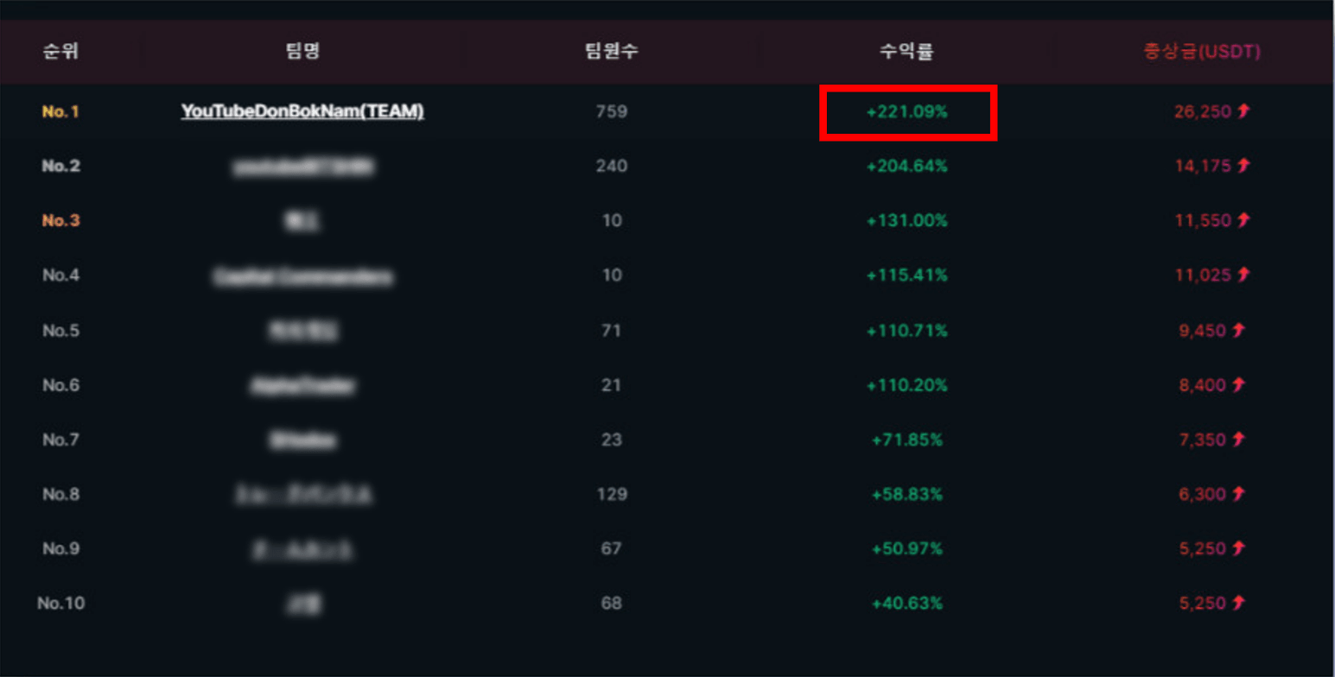Screen dimensions: 1335x677
Task: Open the YouTubeDonBokNam(TEAM) team link
Action: (x=302, y=111)
